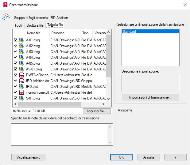Image resolution: width=190 pixels, height=165 pixels.
Task: Click the file list scroll down arrow
Action: tap(109, 99)
